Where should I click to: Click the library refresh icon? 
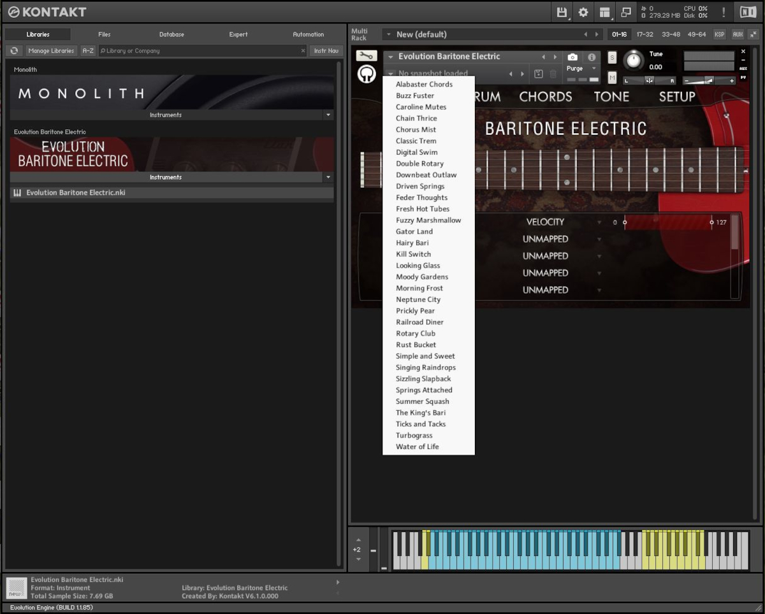click(x=14, y=50)
